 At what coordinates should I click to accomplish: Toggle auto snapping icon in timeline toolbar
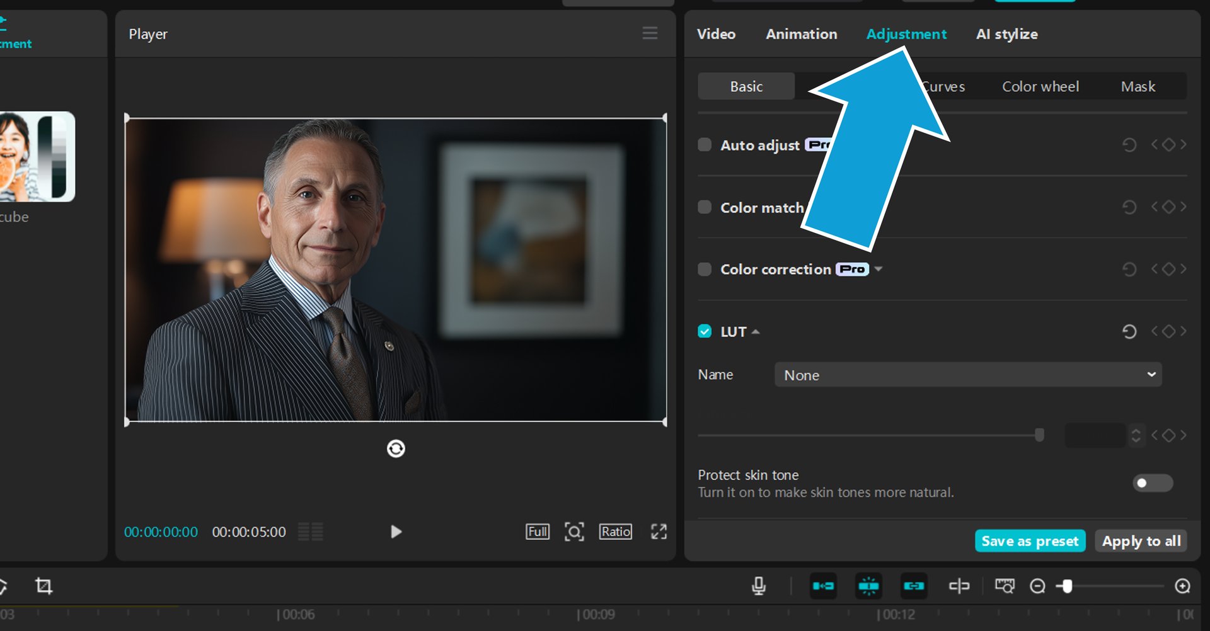pos(868,586)
